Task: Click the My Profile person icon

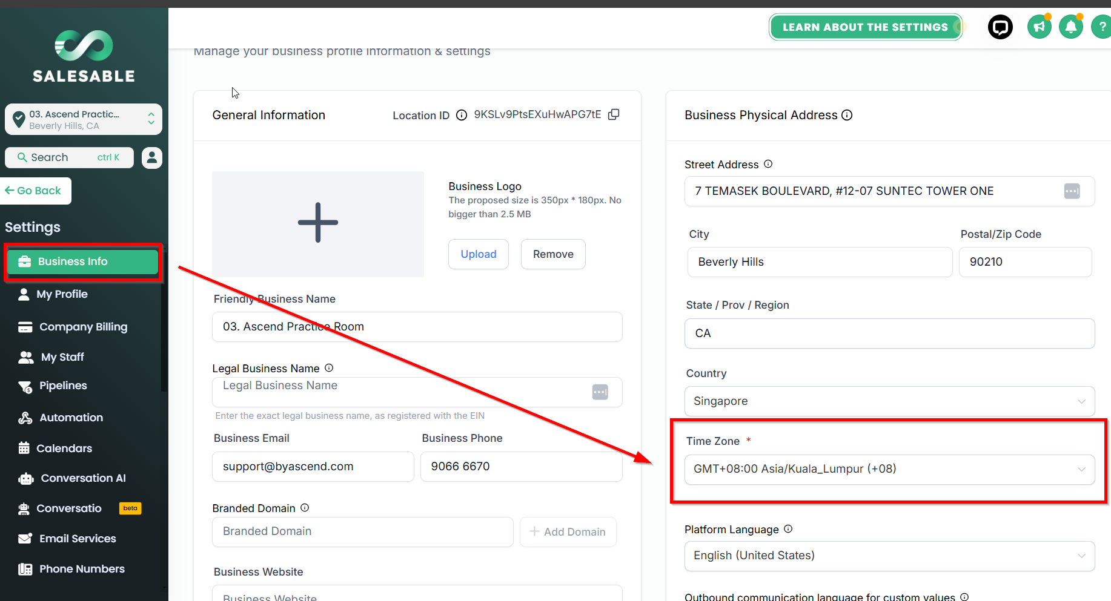Action: 24,294
